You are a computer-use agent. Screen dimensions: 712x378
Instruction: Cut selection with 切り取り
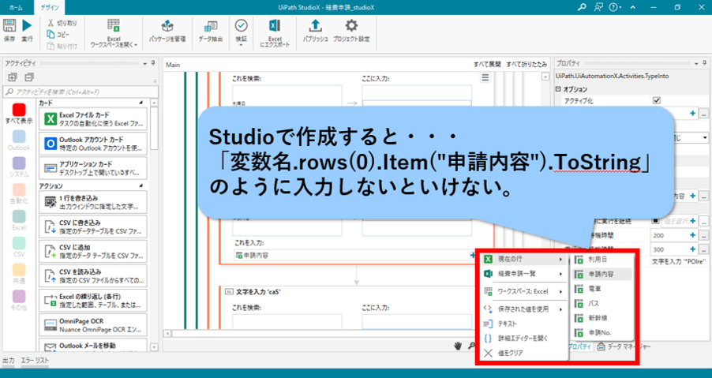(x=62, y=23)
